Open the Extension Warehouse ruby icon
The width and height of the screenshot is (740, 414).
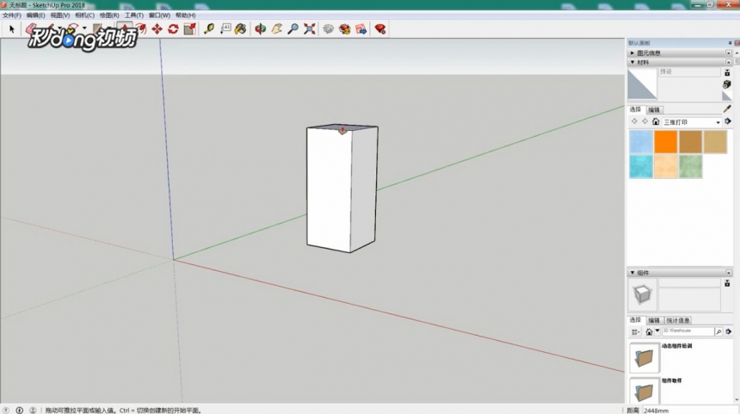pos(380,29)
